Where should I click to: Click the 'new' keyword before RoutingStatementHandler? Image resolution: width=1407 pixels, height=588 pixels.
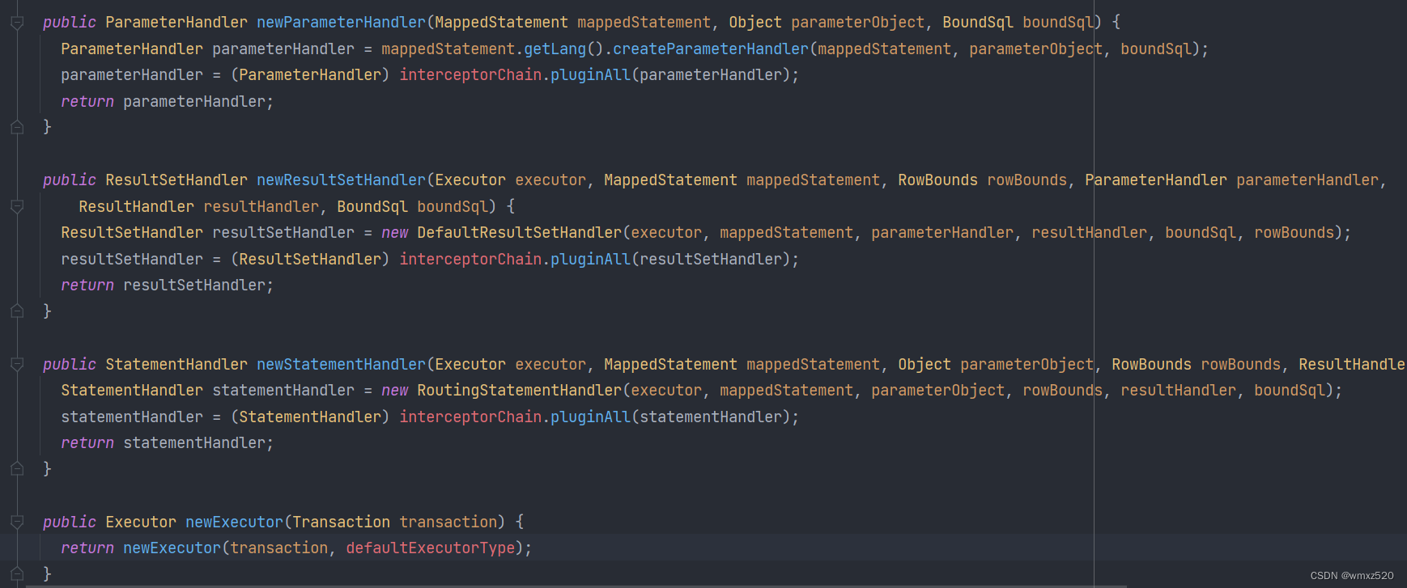tap(395, 391)
